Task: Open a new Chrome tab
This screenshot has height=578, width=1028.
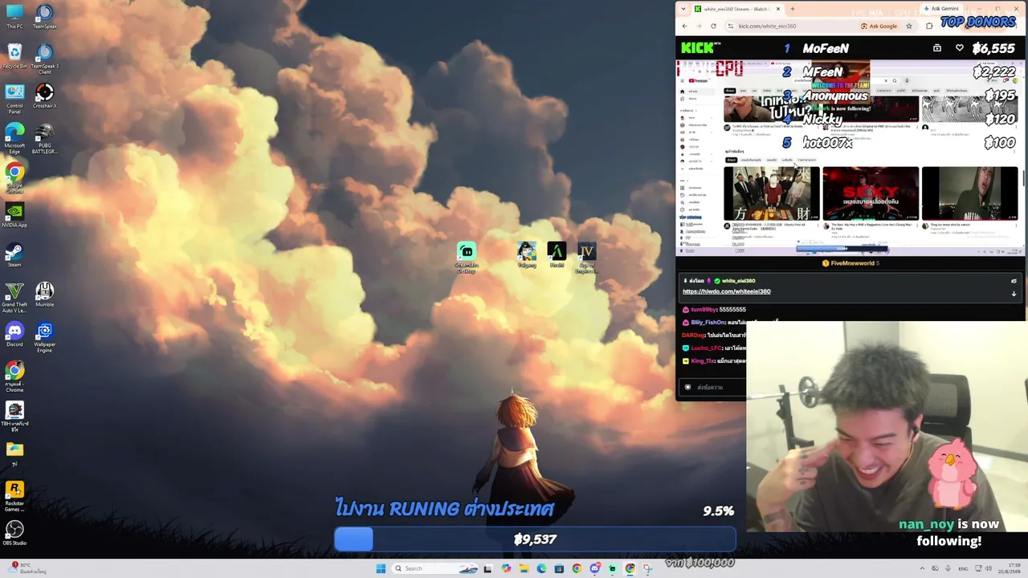Action: (x=793, y=9)
